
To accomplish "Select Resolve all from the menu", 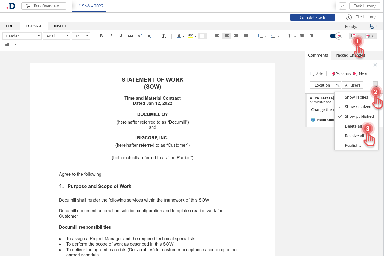I will [x=354, y=136].
